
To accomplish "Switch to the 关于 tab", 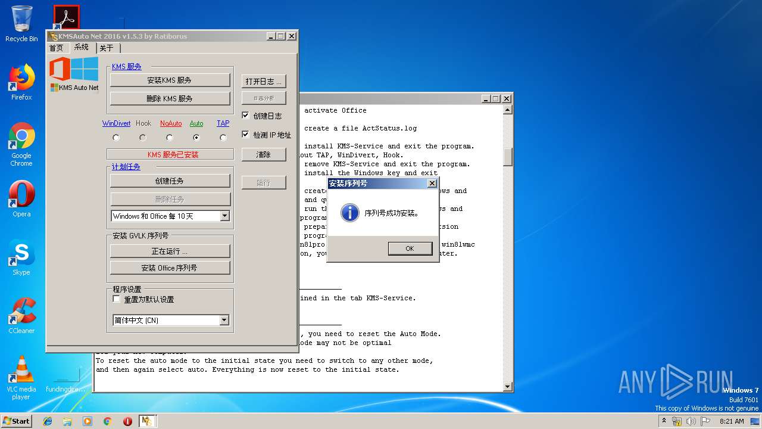I will point(107,48).
